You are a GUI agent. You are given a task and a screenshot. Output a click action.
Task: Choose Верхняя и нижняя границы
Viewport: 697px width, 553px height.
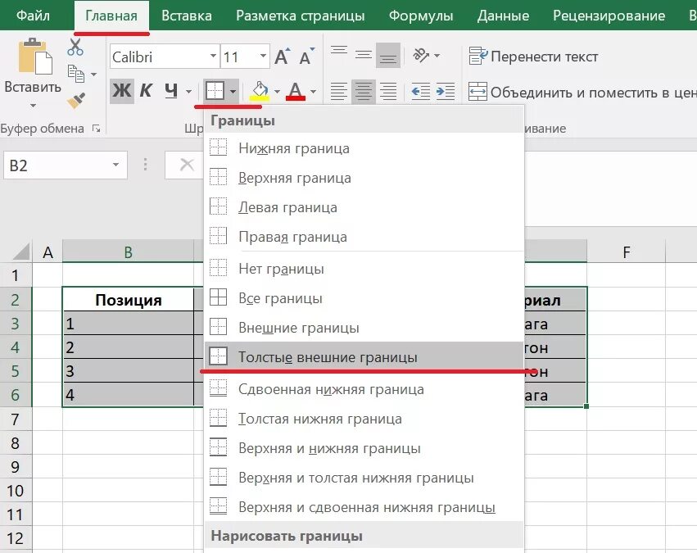click(x=364, y=448)
